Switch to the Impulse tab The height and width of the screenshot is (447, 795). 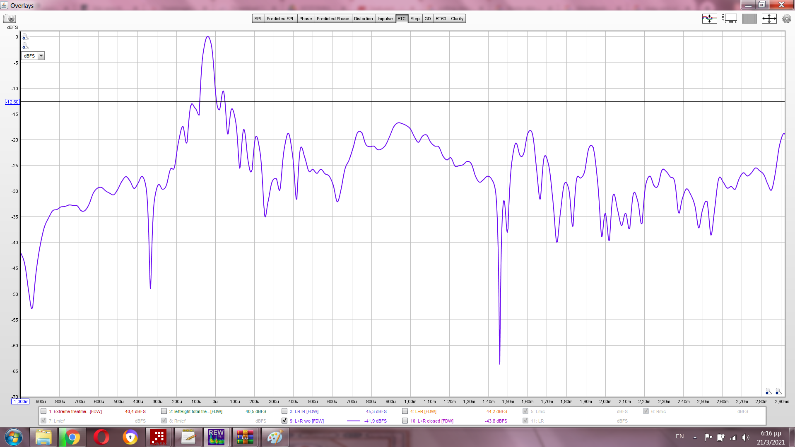[385, 19]
